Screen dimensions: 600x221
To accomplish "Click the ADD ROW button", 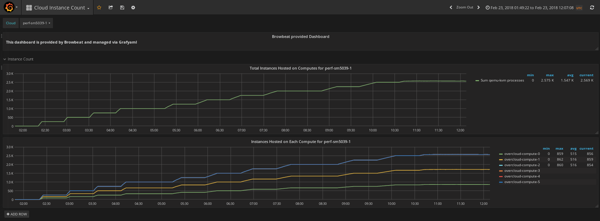I will [x=17, y=214].
